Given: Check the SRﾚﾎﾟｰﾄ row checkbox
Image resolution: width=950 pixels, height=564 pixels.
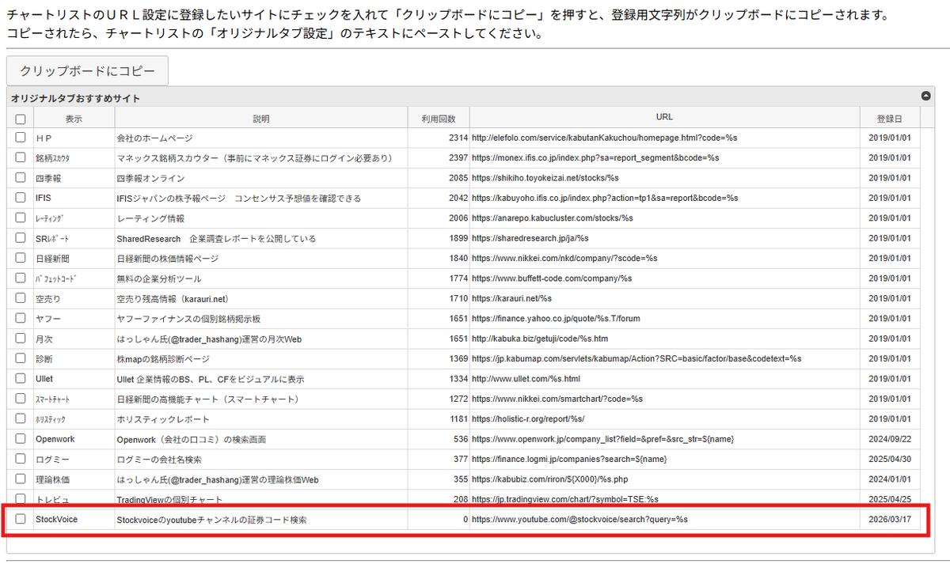Looking at the screenshot, I should pyautogui.click(x=21, y=238).
